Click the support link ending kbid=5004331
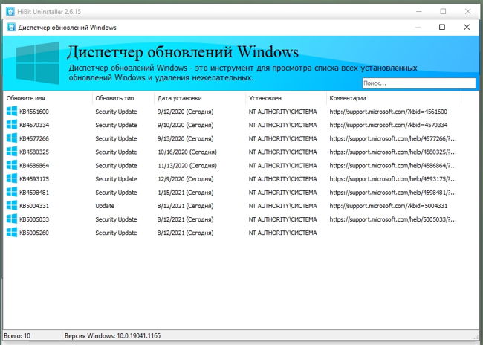Image resolution: width=483 pixels, height=345 pixels. pyautogui.click(x=388, y=206)
